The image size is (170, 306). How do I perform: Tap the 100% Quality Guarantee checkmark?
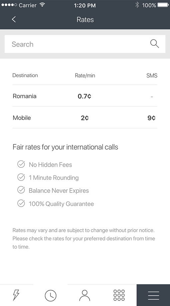tap(21, 203)
